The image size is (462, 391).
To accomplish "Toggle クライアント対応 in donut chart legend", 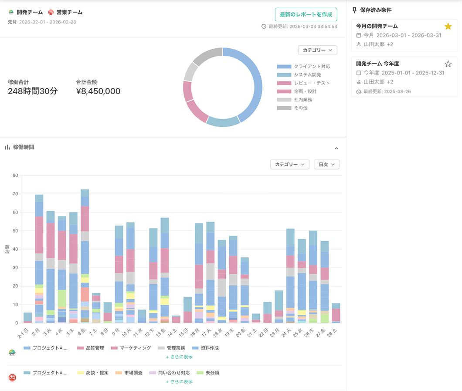I will (303, 67).
